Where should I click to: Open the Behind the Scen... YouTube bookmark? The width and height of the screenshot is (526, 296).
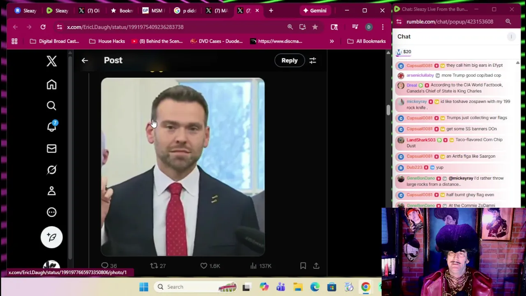(x=157, y=41)
